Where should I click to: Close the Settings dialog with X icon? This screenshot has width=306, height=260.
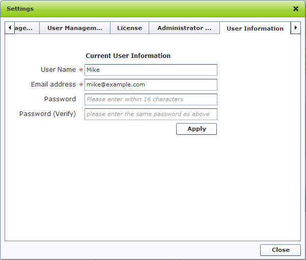pos(296,9)
